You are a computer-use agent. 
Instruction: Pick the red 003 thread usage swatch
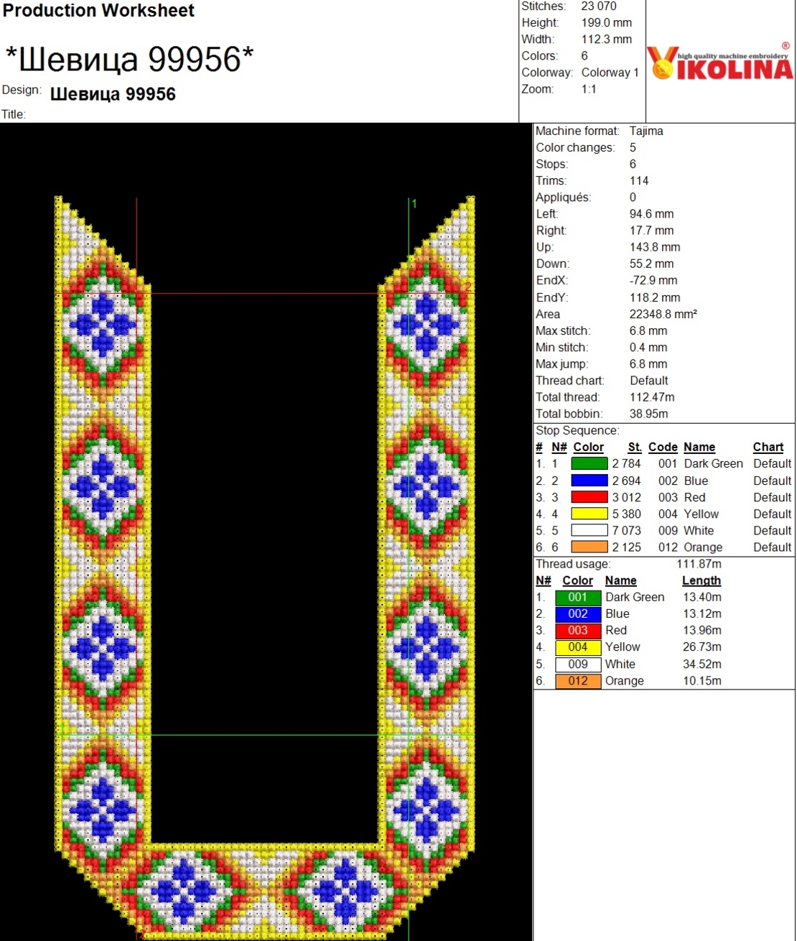click(577, 631)
